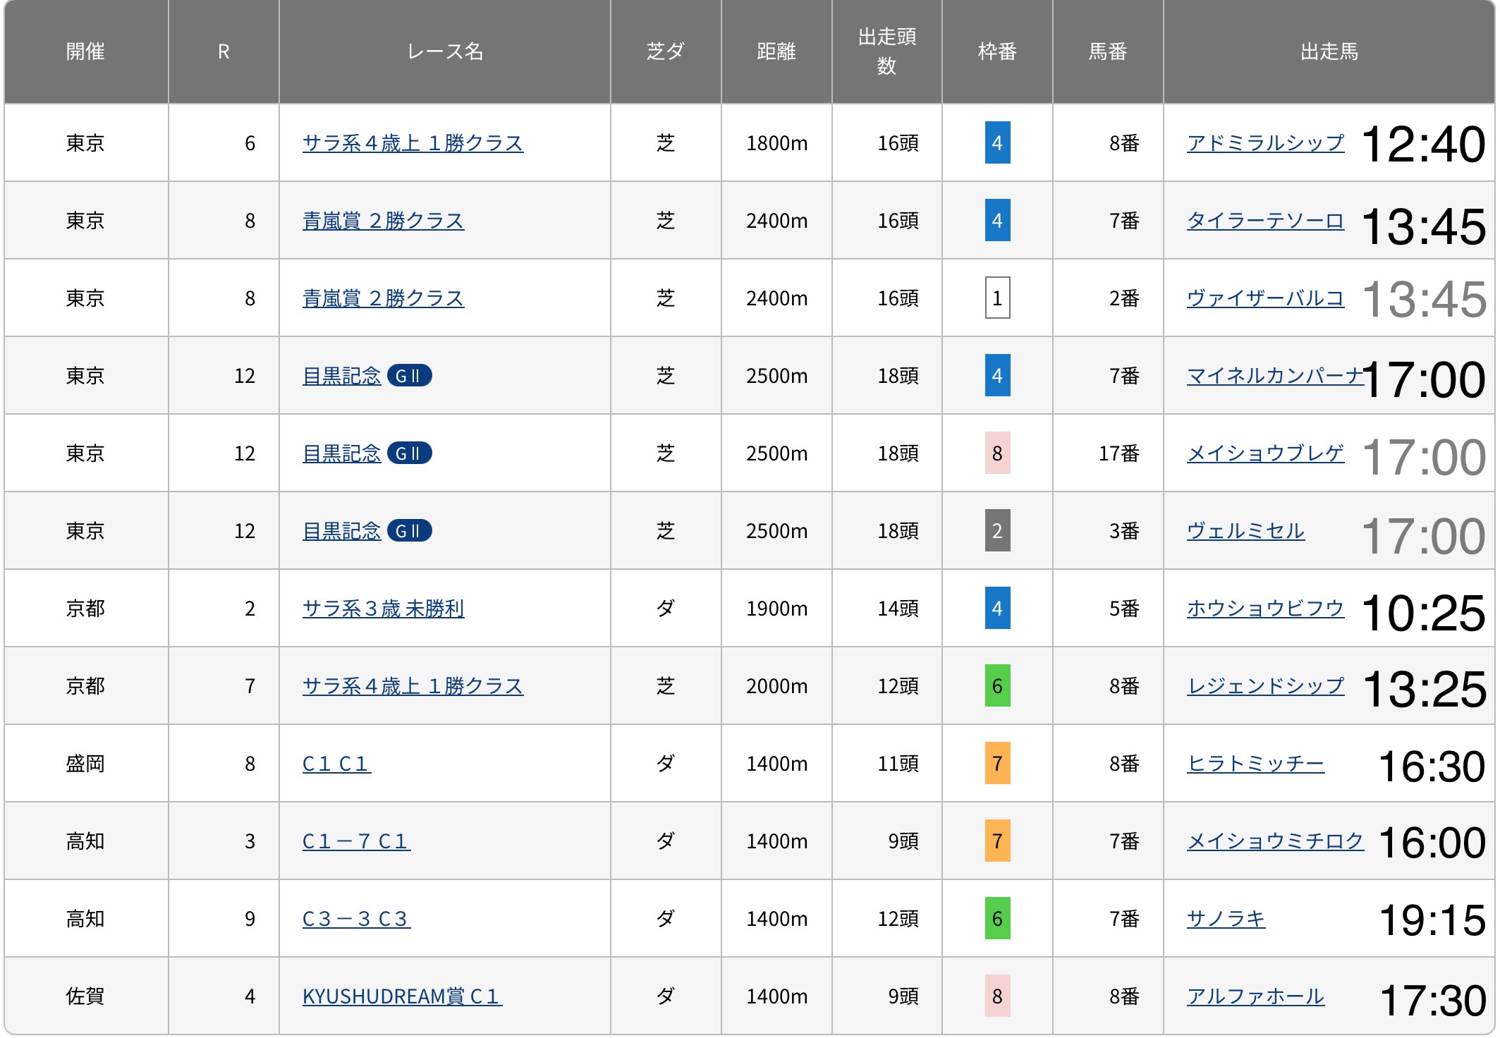The height and width of the screenshot is (1038, 1500).
Task: Open メイショウミチロク horse link
Action: (1274, 841)
